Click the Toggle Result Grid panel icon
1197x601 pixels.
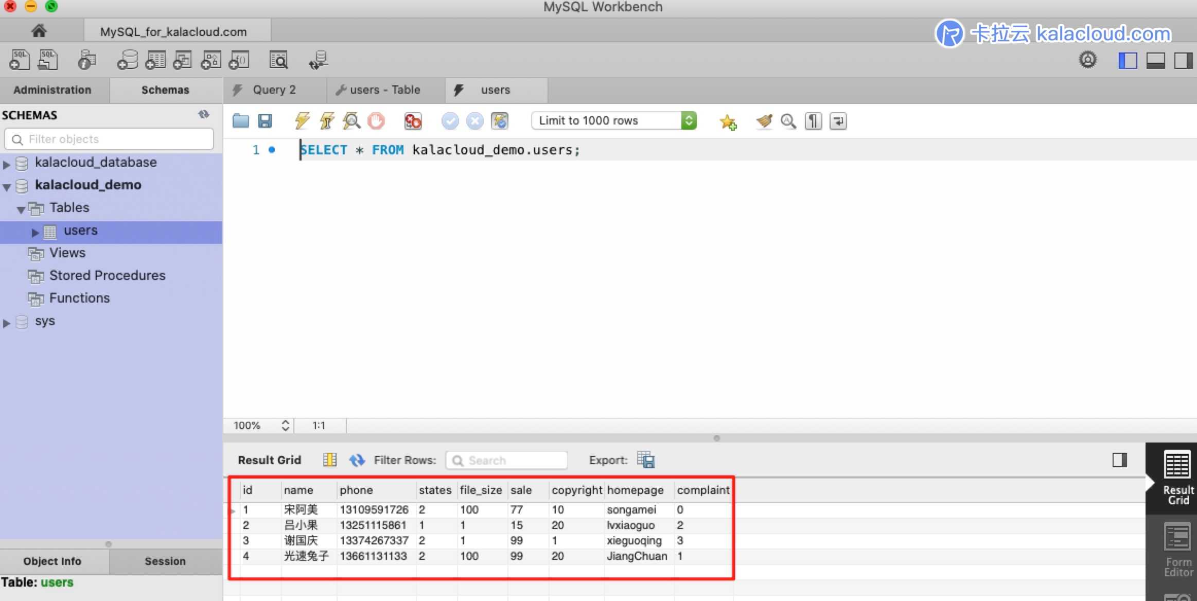[1120, 459]
